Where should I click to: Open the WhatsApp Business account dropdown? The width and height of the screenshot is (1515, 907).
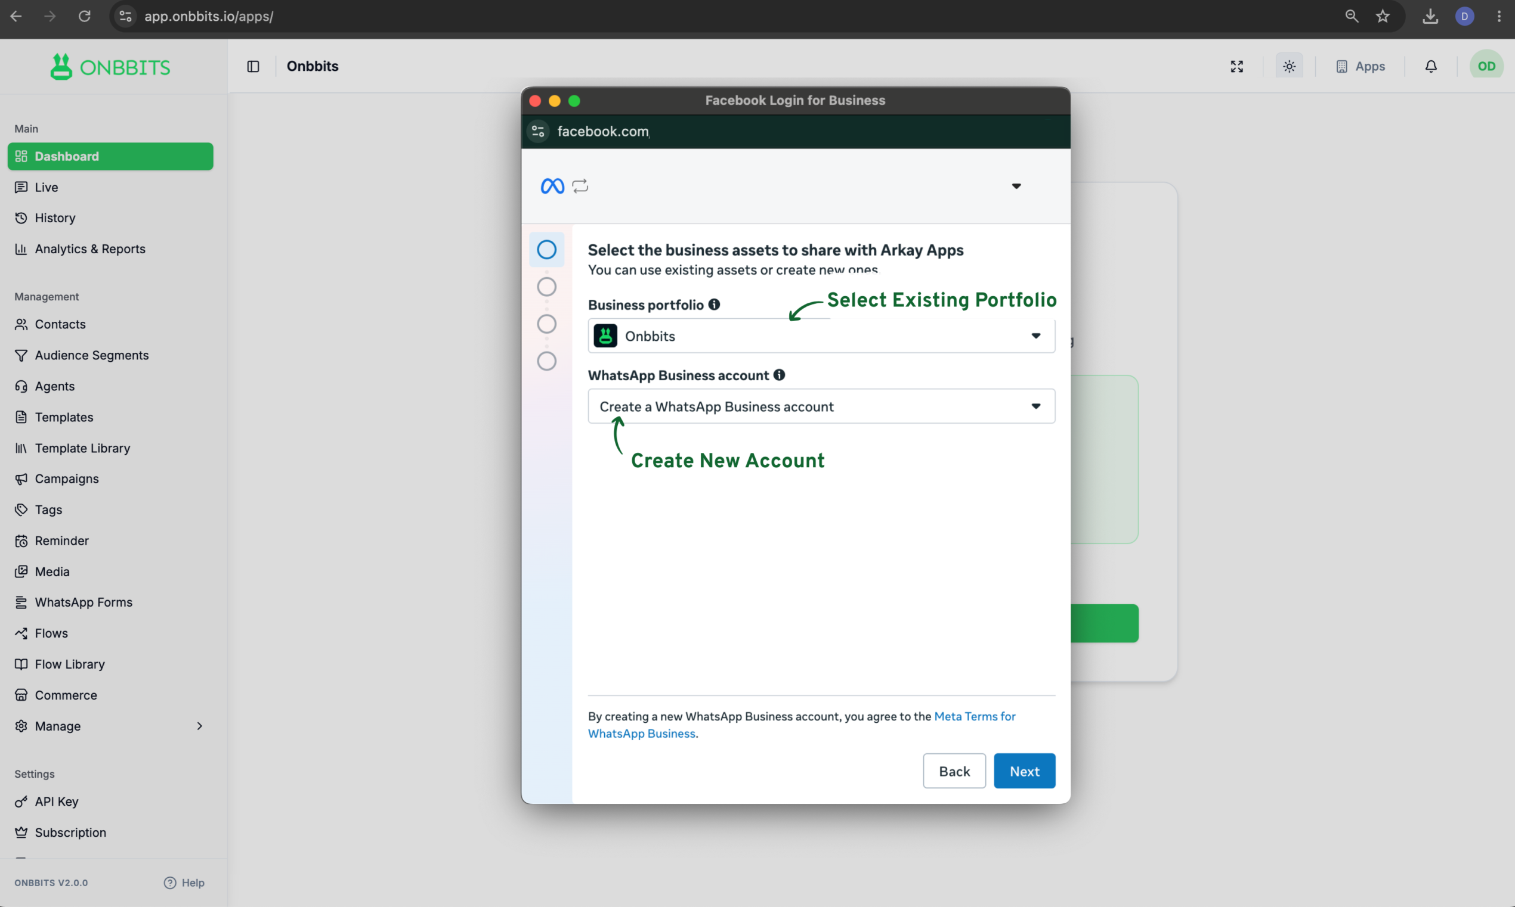821,406
